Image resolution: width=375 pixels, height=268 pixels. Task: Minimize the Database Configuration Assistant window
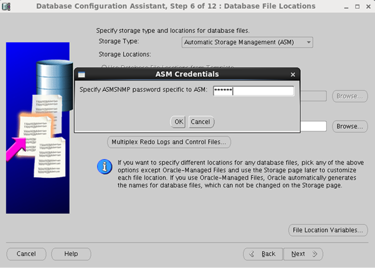click(346, 7)
